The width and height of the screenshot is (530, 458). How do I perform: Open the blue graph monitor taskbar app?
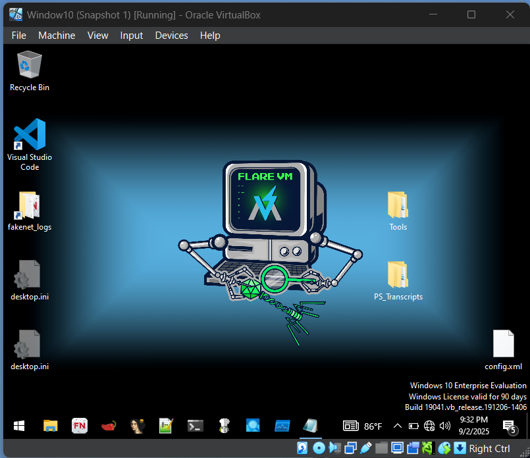[x=282, y=426]
